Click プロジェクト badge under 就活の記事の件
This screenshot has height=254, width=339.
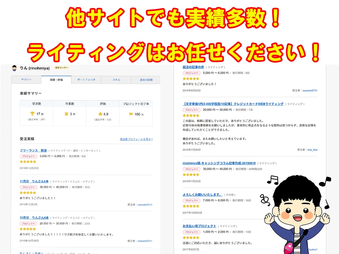click(x=192, y=73)
